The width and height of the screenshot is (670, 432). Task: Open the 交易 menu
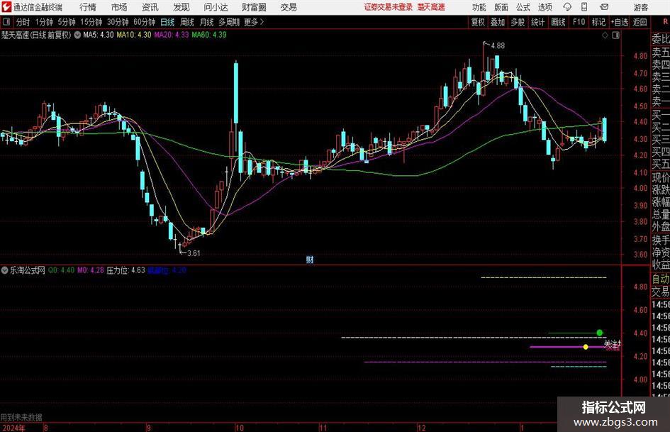pos(289,7)
